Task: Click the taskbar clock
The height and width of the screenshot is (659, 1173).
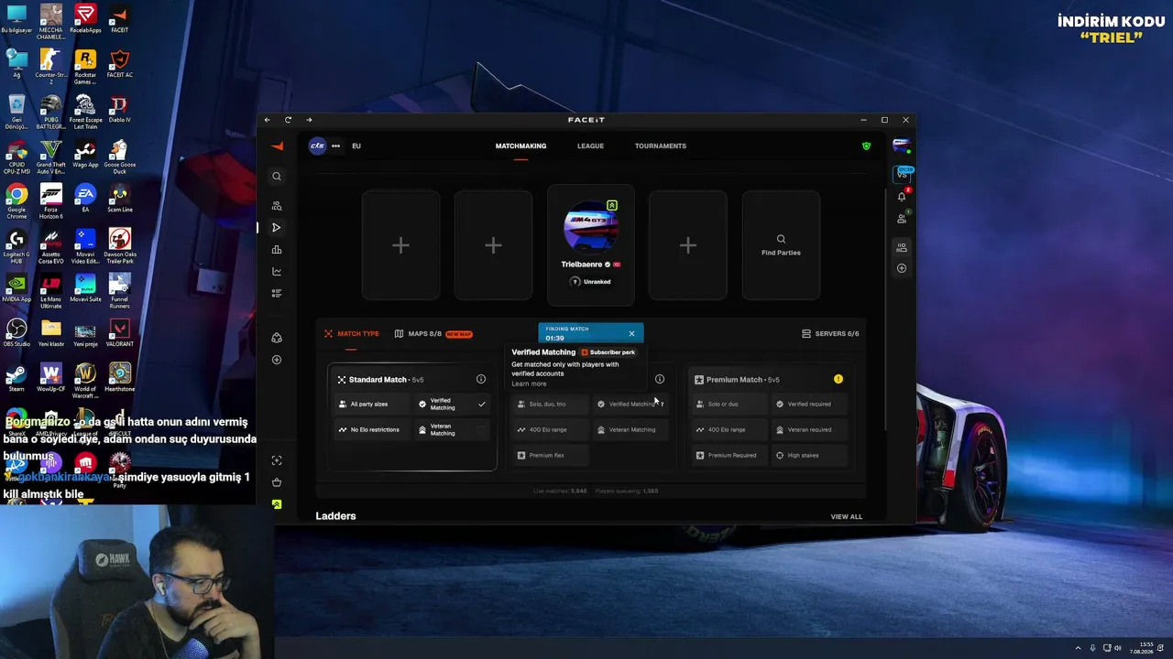Action: point(1141,648)
